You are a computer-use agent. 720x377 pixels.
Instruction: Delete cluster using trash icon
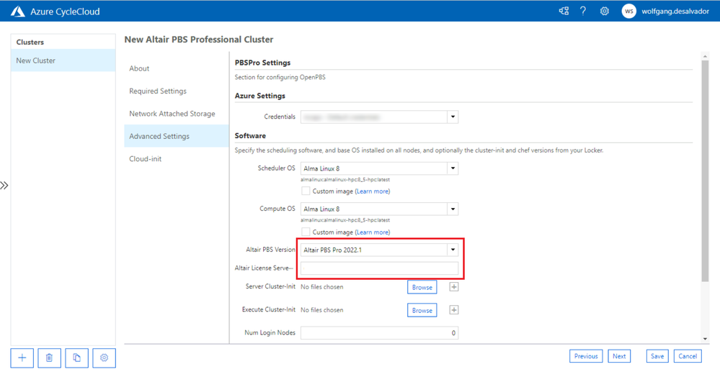[49, 358]
